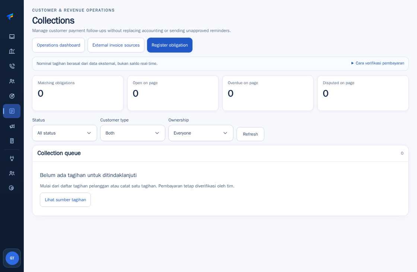Open the Customer type dropdown
This screenshot has height=272, width=417.
[x=133, y=133]
